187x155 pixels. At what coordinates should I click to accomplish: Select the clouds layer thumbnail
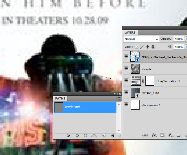click(135, 69)
